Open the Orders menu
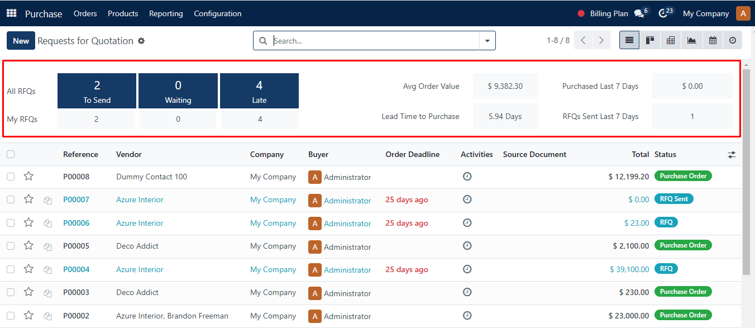This screenshot has height=328, width=755. pos(85,13)
